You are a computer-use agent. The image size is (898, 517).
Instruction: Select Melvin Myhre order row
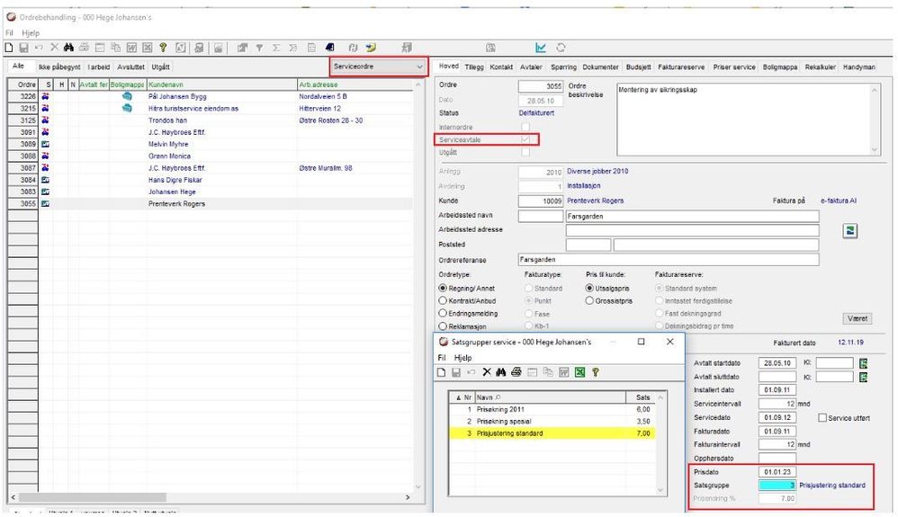[x=211, y=144]
